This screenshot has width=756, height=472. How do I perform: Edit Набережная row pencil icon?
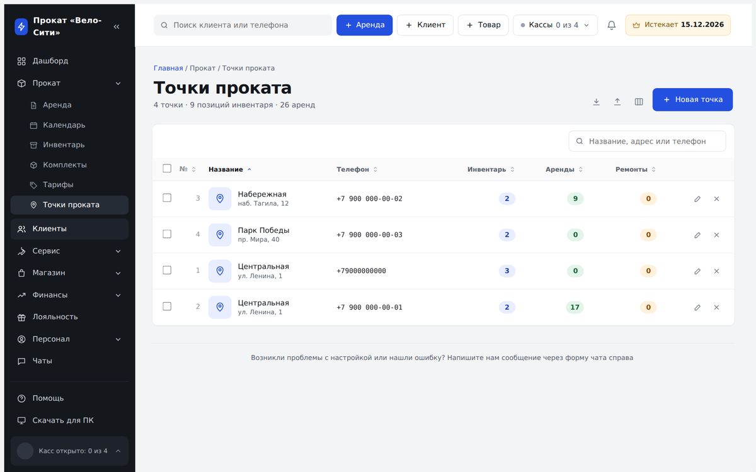point(697,199)
